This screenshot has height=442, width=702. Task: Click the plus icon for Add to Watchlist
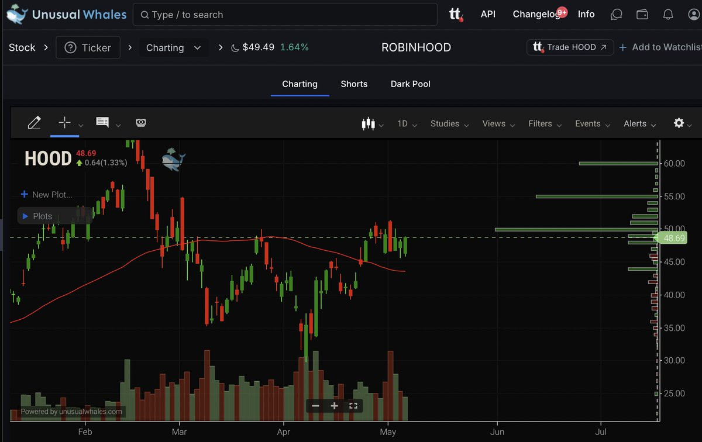tap(623, 47)
